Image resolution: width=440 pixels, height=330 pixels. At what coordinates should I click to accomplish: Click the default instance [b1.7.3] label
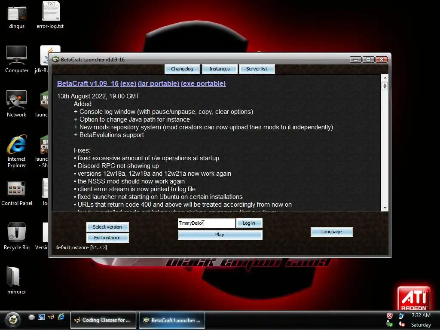81,247
